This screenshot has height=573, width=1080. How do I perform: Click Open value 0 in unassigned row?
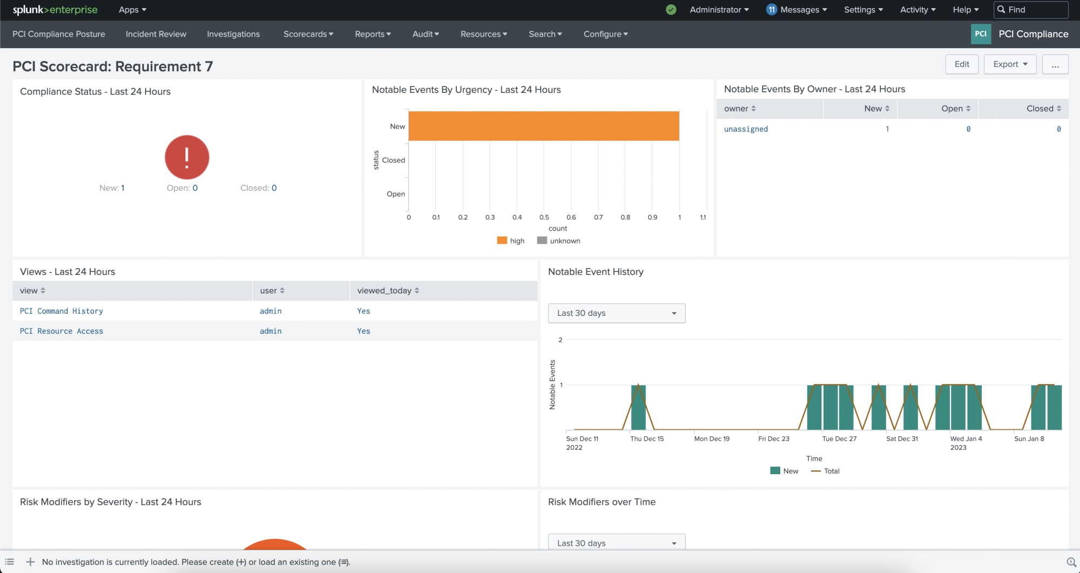968,129
